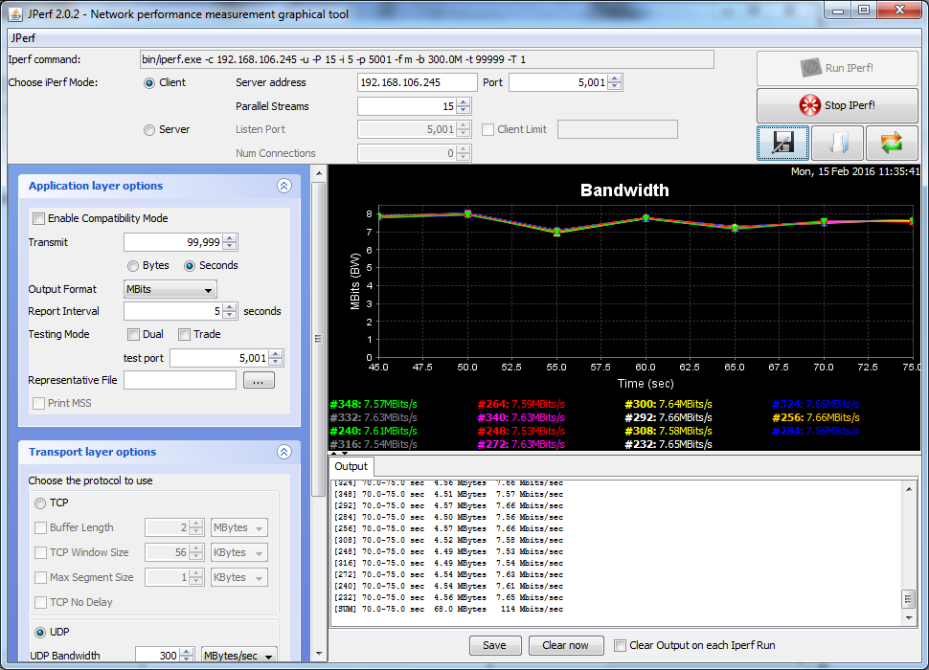The width and height of the screenshot is (929, 670).
Task: Click the Clear now button
Action: tap(565, 645)
